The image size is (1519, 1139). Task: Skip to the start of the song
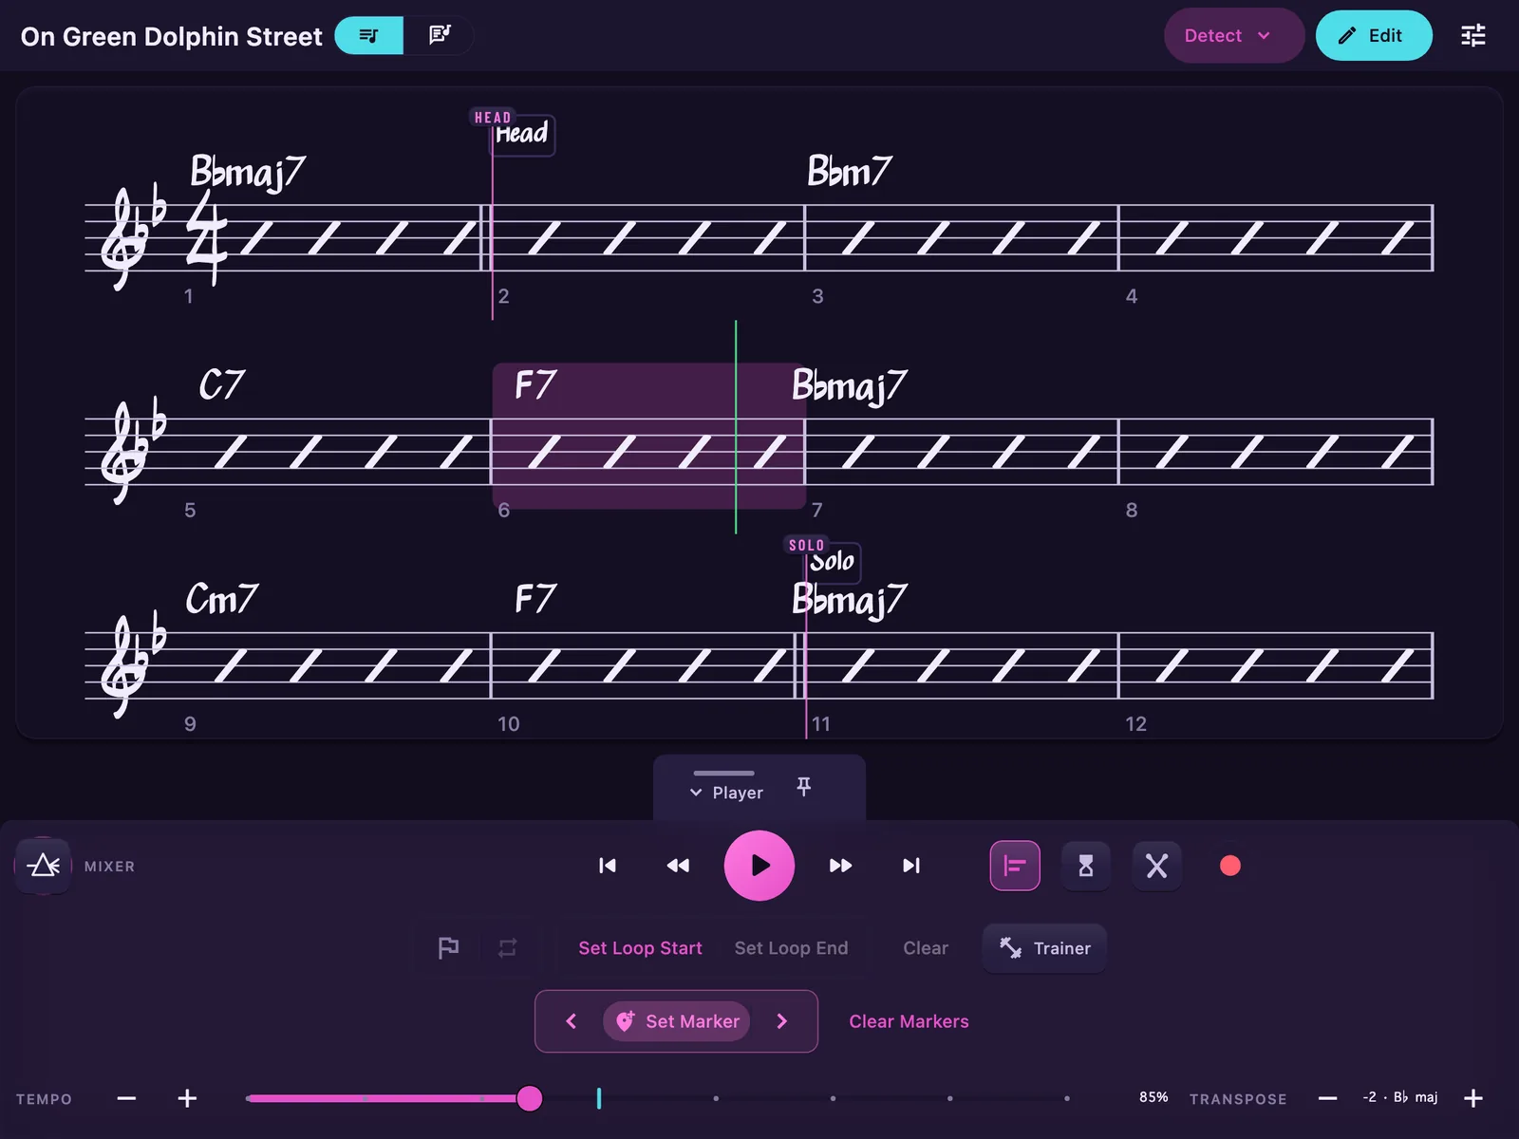coord(608,866)
